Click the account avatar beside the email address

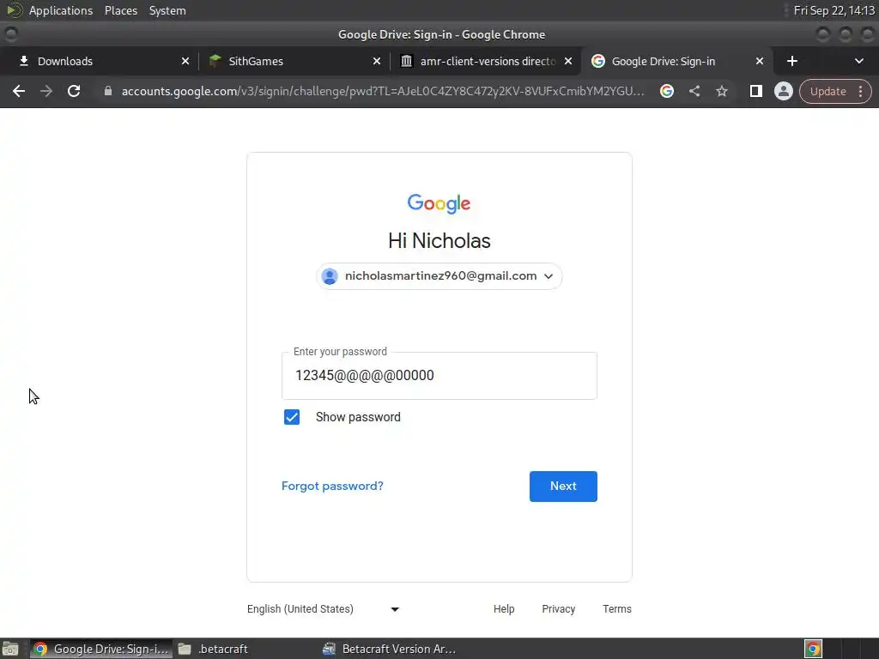pos(330,276)
